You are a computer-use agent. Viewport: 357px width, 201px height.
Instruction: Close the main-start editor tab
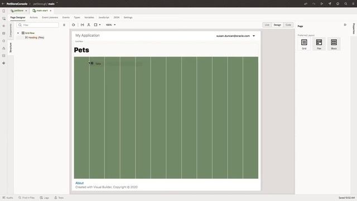51,11
